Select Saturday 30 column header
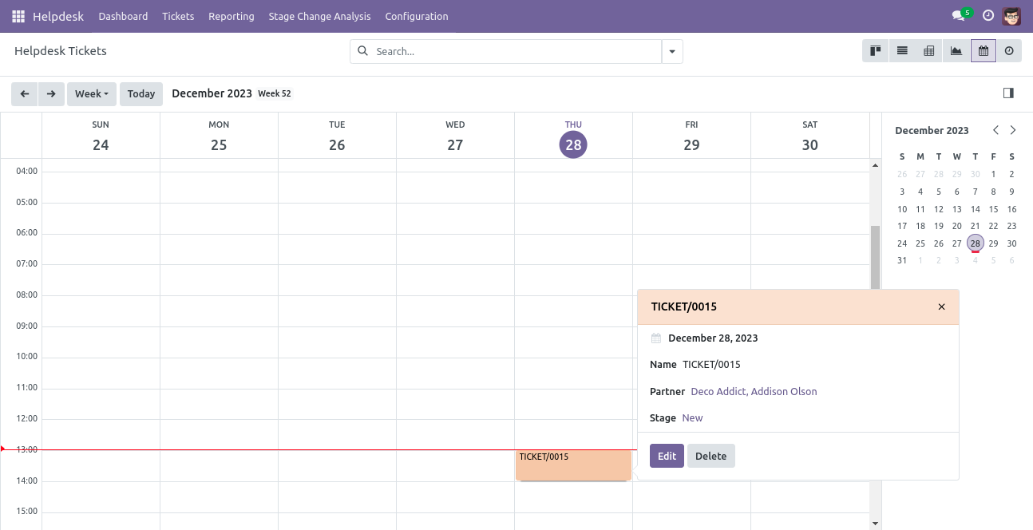This screenshot has width=1033, height=530. pyautogui.click(x=809, y=136)
